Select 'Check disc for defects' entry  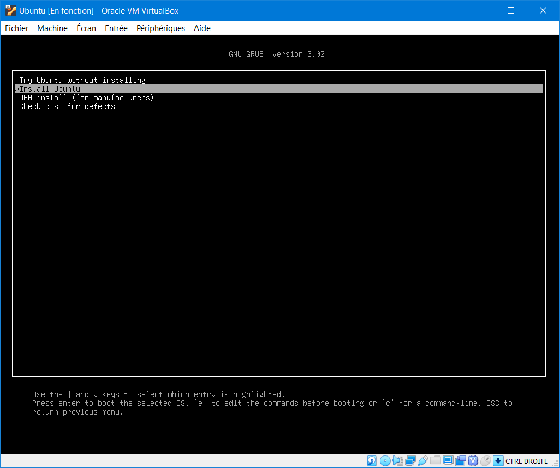[278, 106]
